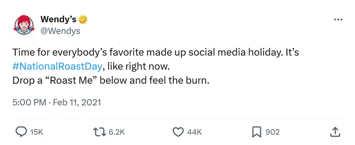The height and width of the screenshot is (145, 355).
Task: Click the reply speech bubble icon
Action: [22, 132]
